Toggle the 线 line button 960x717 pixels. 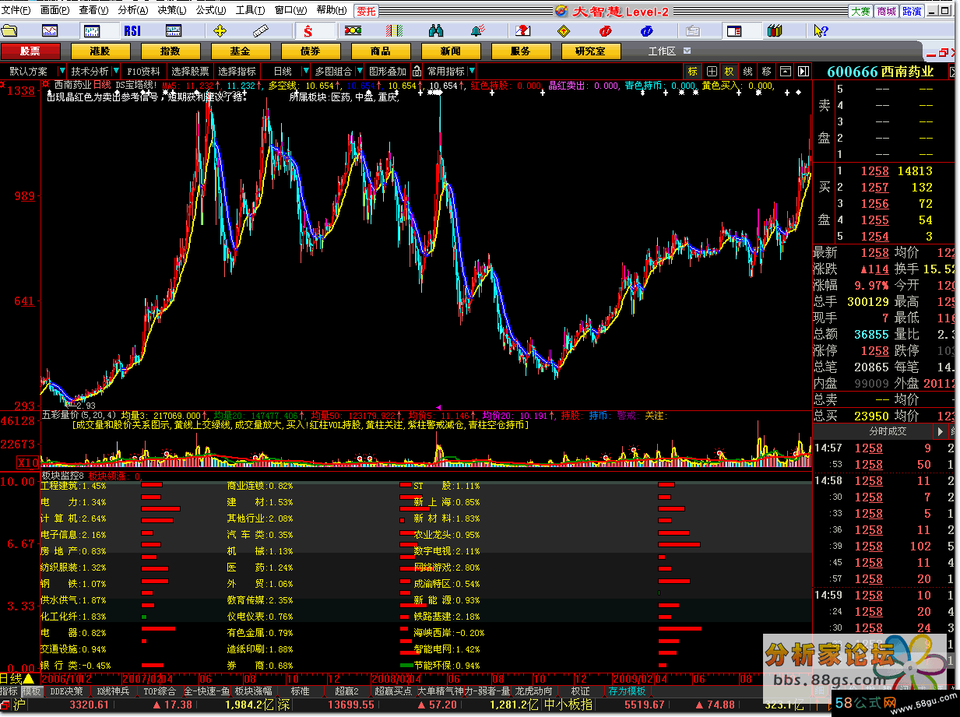point(747,71)
